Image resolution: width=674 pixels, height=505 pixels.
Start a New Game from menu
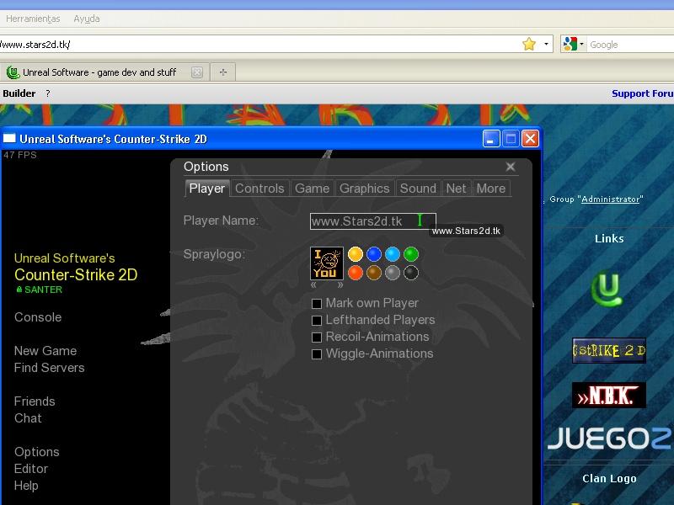pyautogui.click(x=45, y=351)
